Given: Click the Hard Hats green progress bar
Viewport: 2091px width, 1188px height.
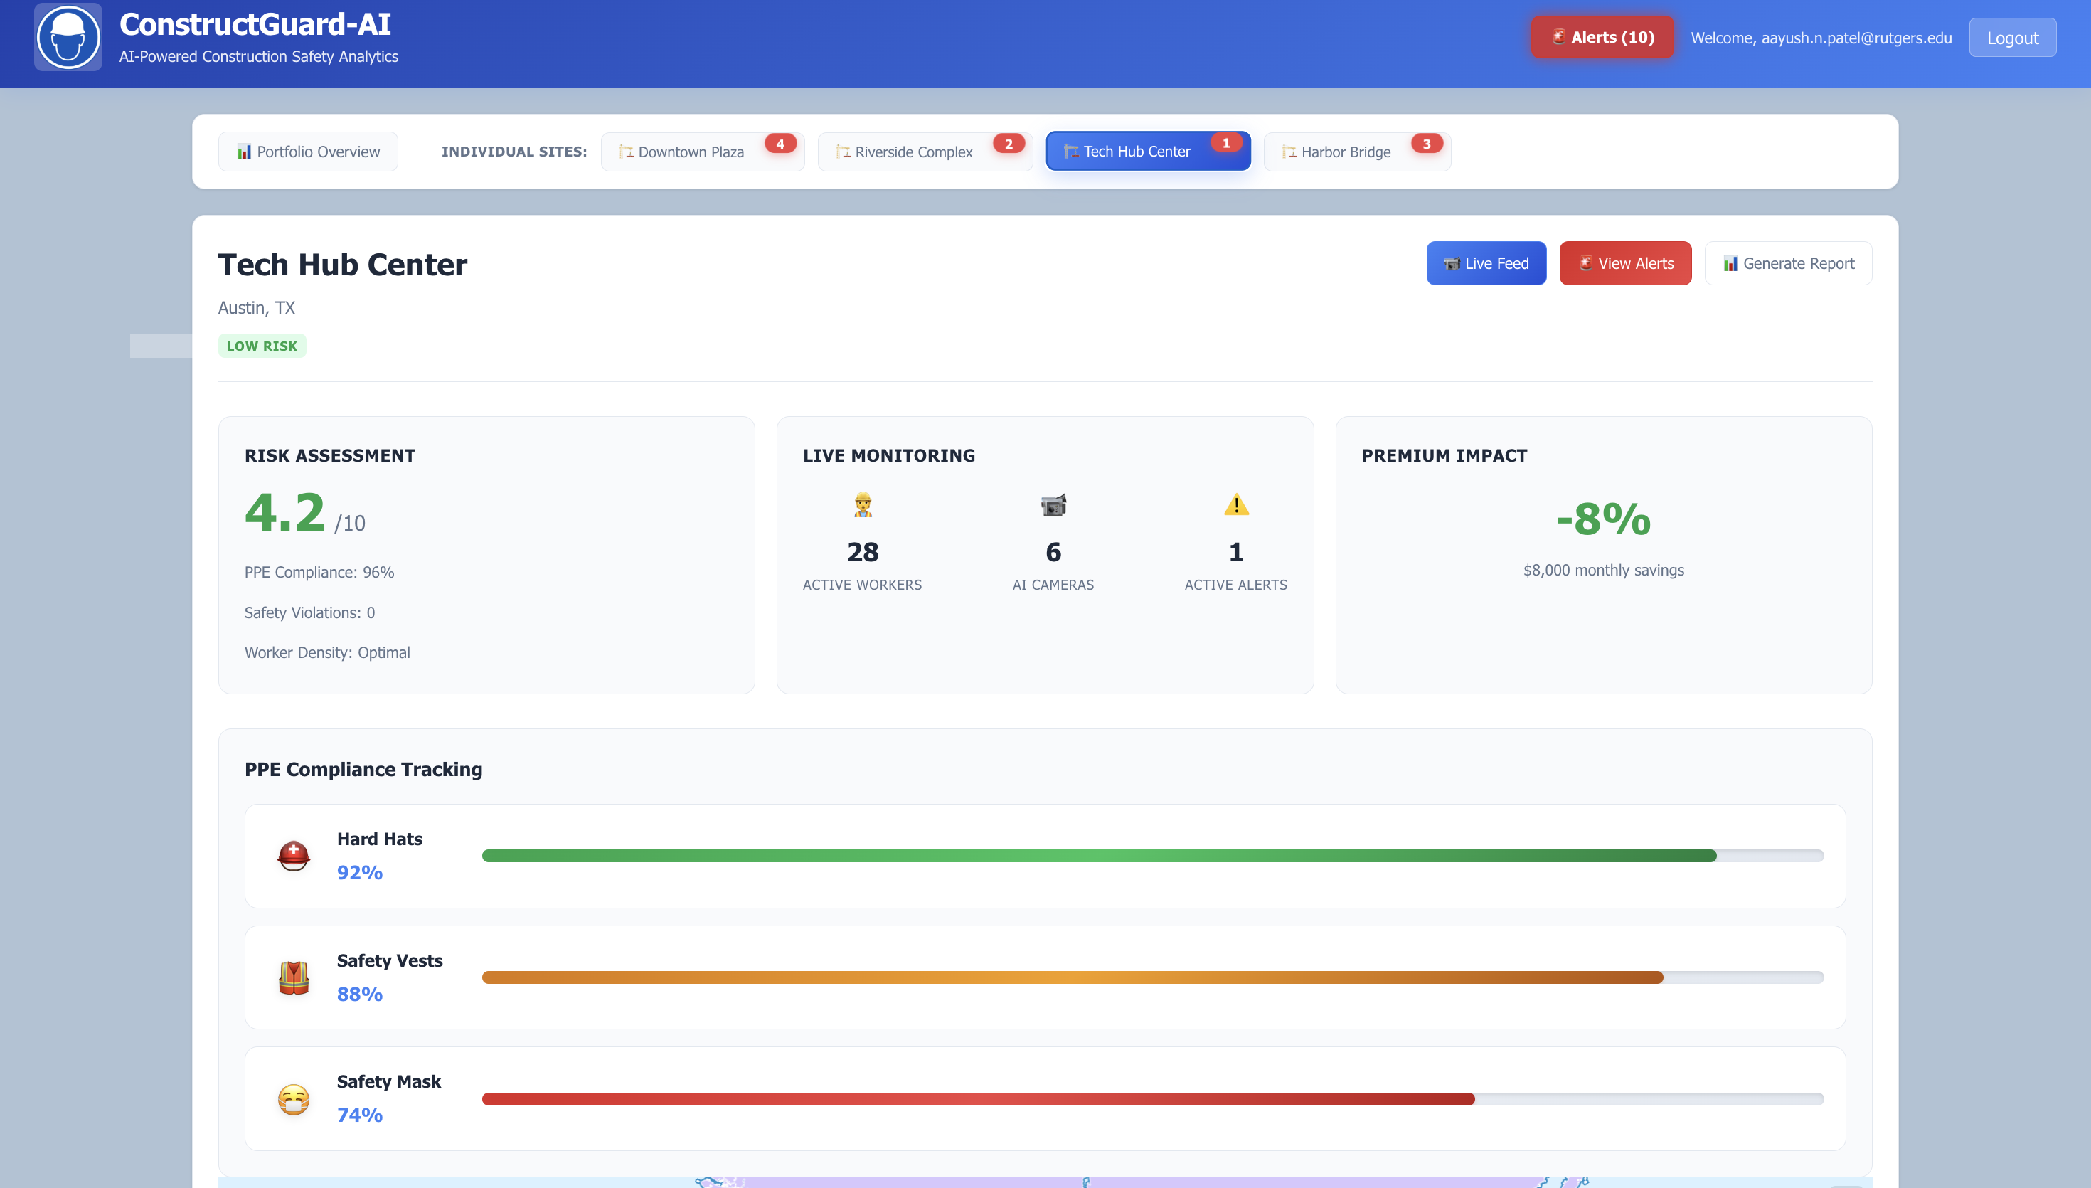Looking at the screenshot, I should coord(1099,856).
